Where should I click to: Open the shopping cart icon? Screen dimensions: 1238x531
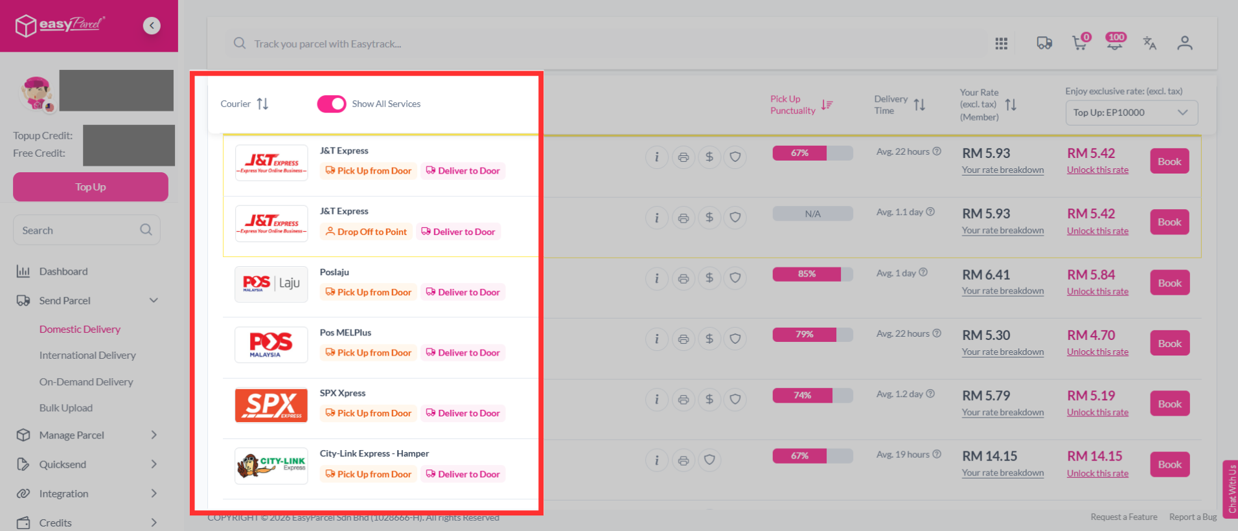[x=1080, y=42]
